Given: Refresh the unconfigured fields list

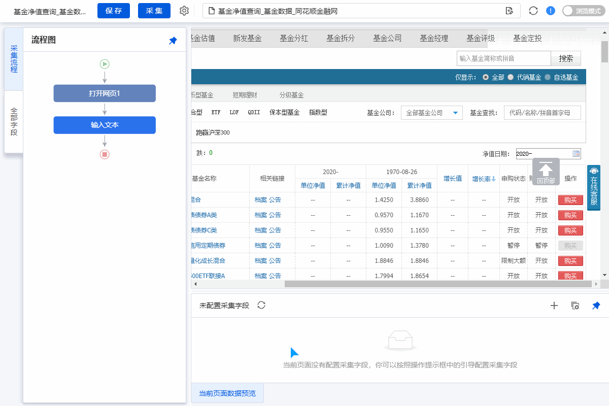Looking at the screenshot, I should 261,305.
